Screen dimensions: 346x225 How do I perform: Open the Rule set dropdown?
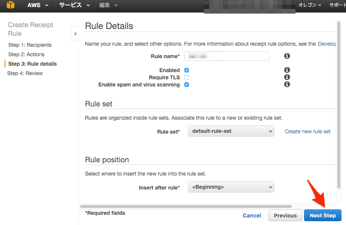(x=231, y=131)
